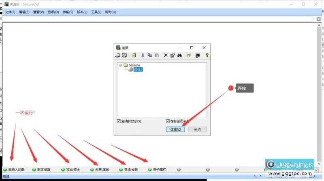The height and width of the screenshot is (181, 324).
Task: Click the 攻城|领土 button bar item
Action: (x=70, y=170)
